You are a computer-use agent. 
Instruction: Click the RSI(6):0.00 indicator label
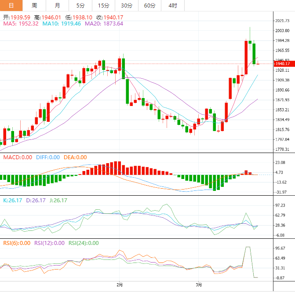17,243
